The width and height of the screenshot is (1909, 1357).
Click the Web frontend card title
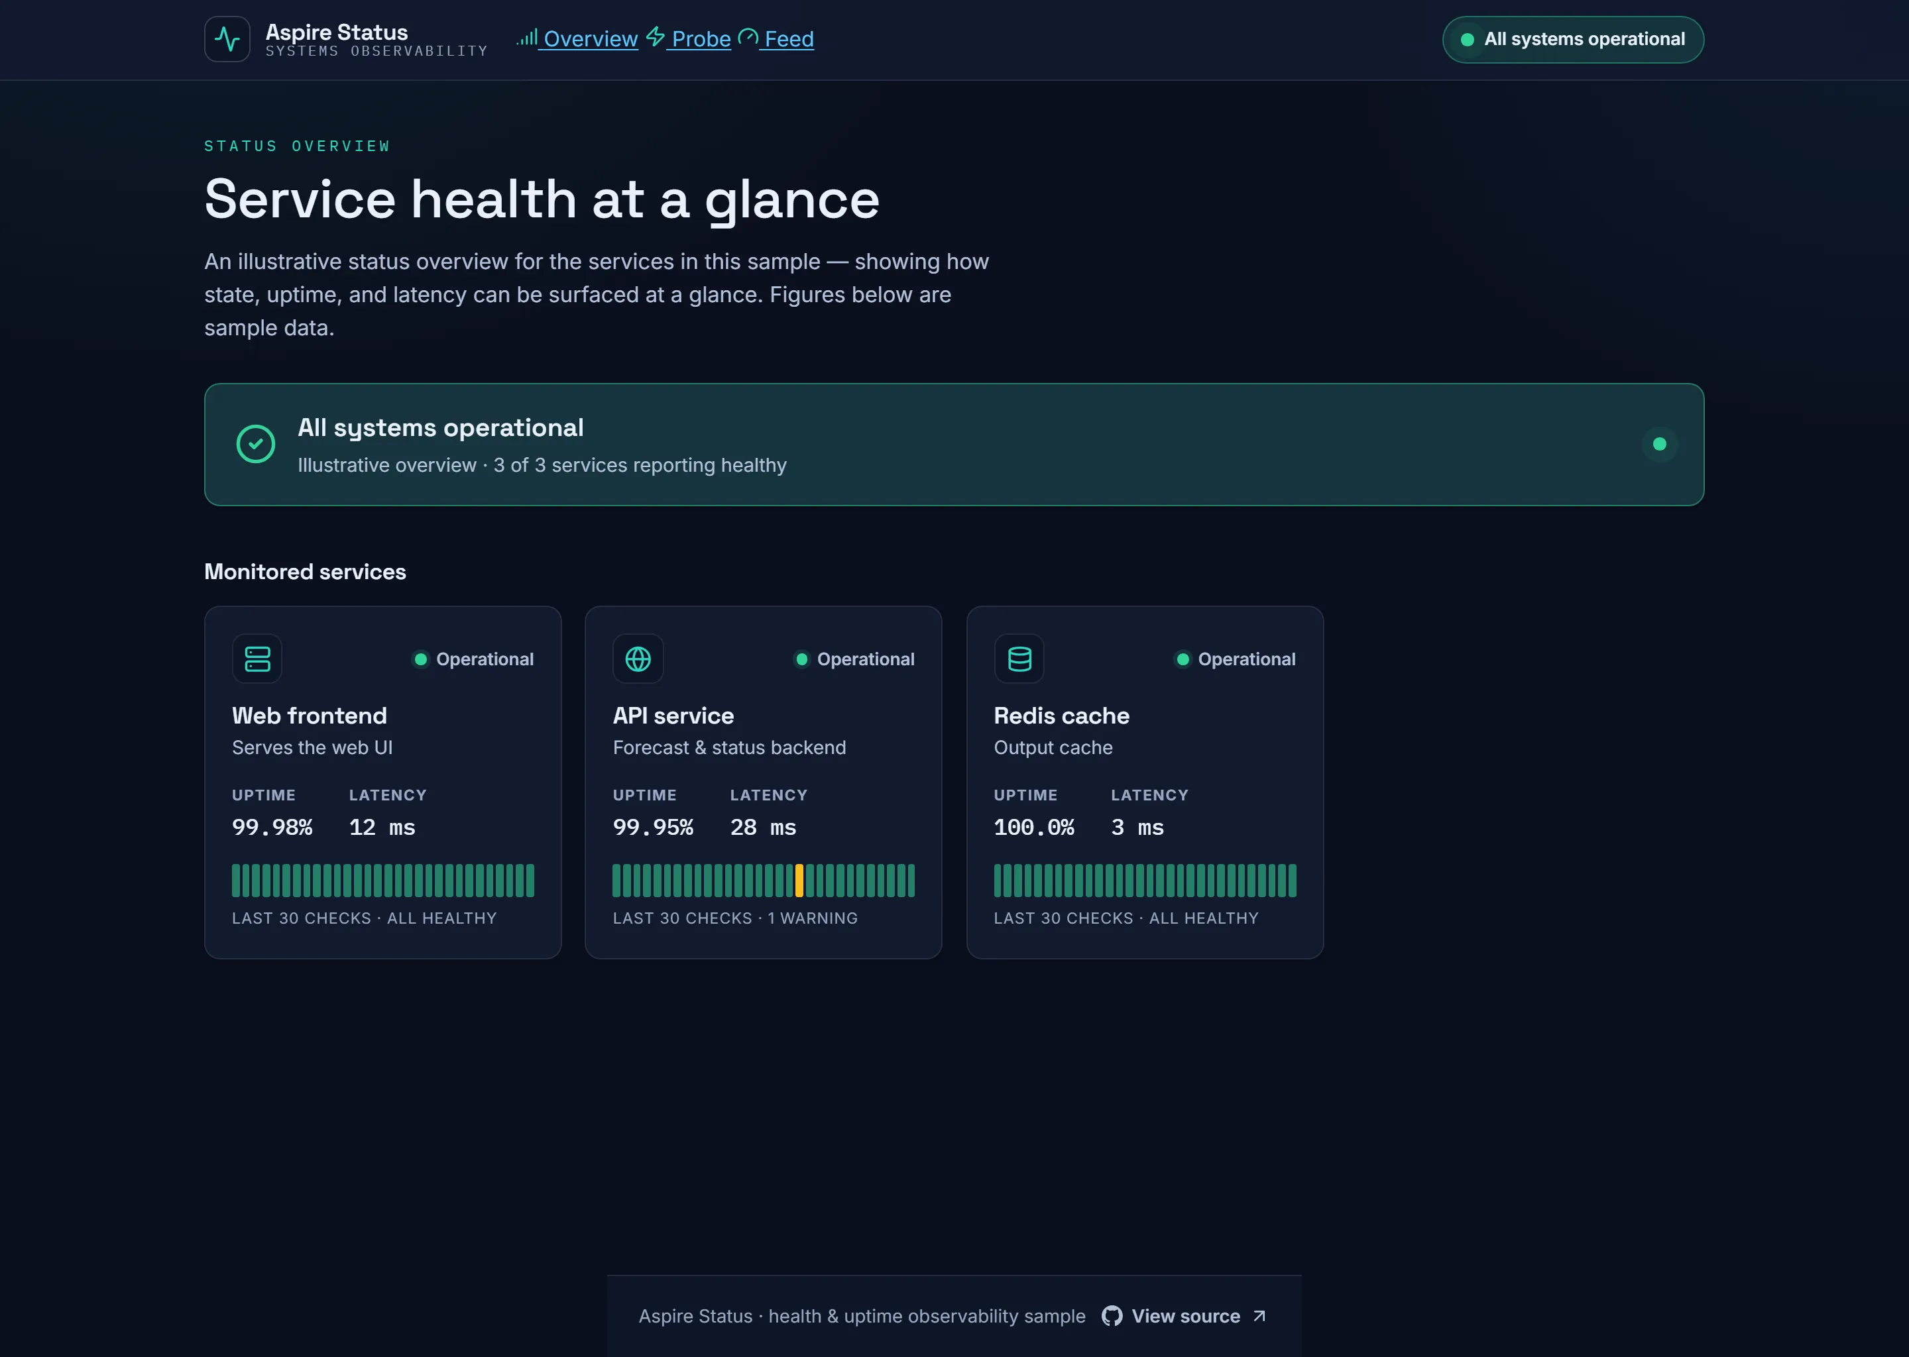pyautogui.click(x=310, y=716)
